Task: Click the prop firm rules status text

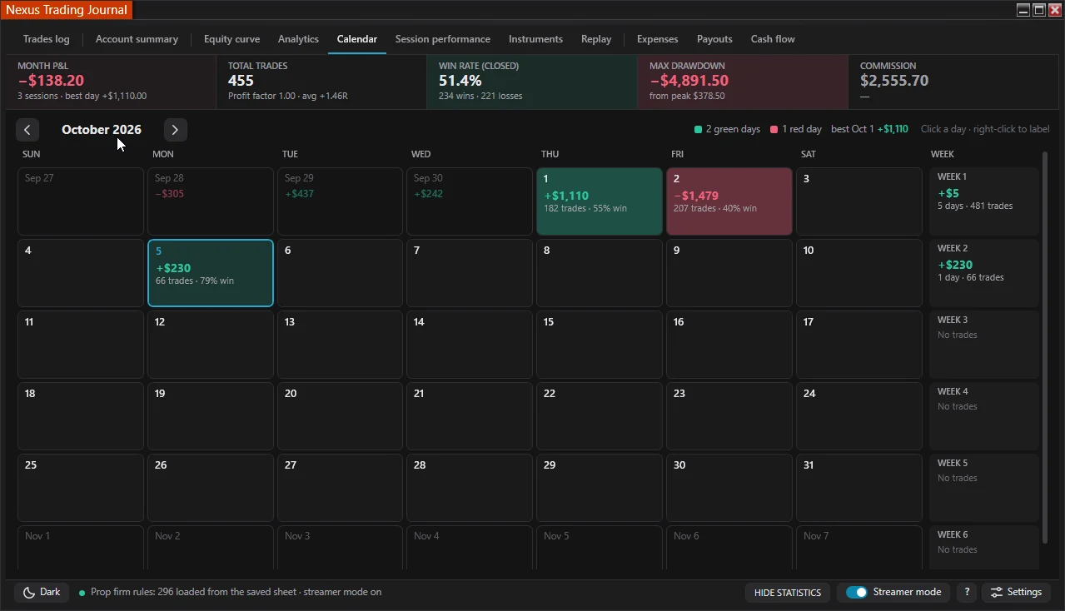Action: click(x=236, y=593)
